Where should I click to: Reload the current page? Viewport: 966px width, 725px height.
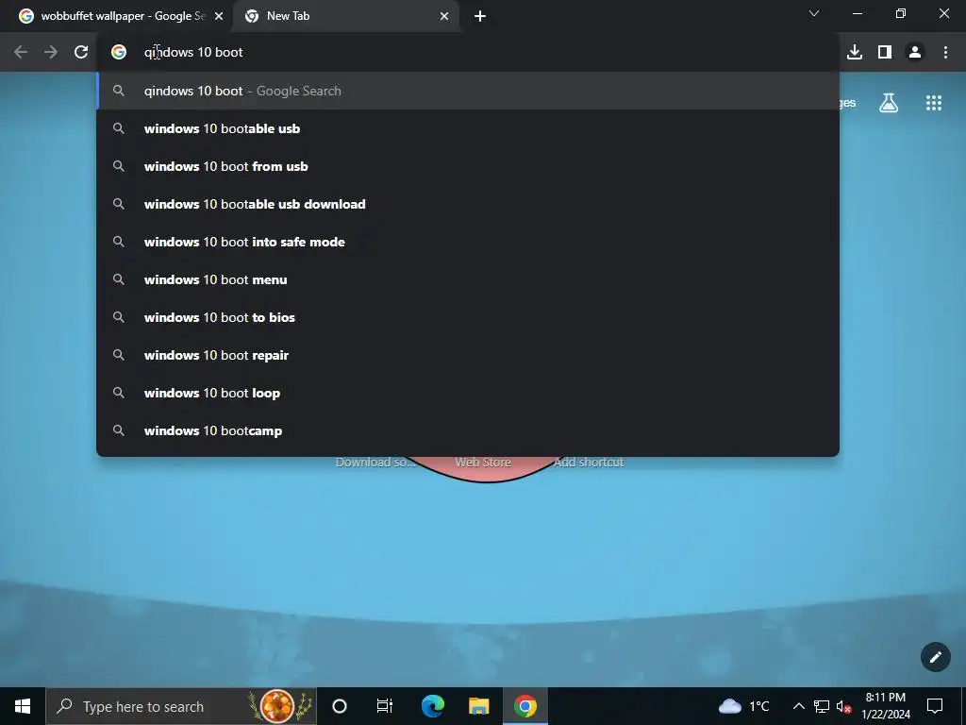[81, 53]
